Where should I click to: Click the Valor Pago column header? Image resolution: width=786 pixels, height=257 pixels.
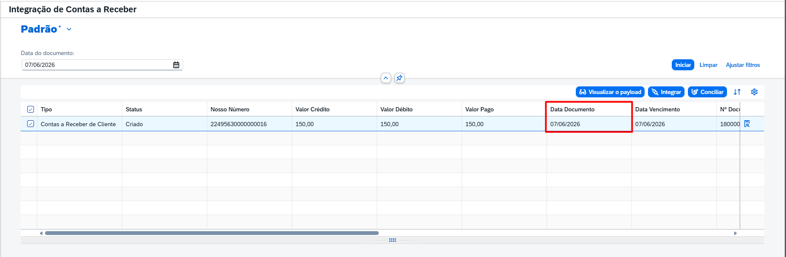click(x=504, y=109)
